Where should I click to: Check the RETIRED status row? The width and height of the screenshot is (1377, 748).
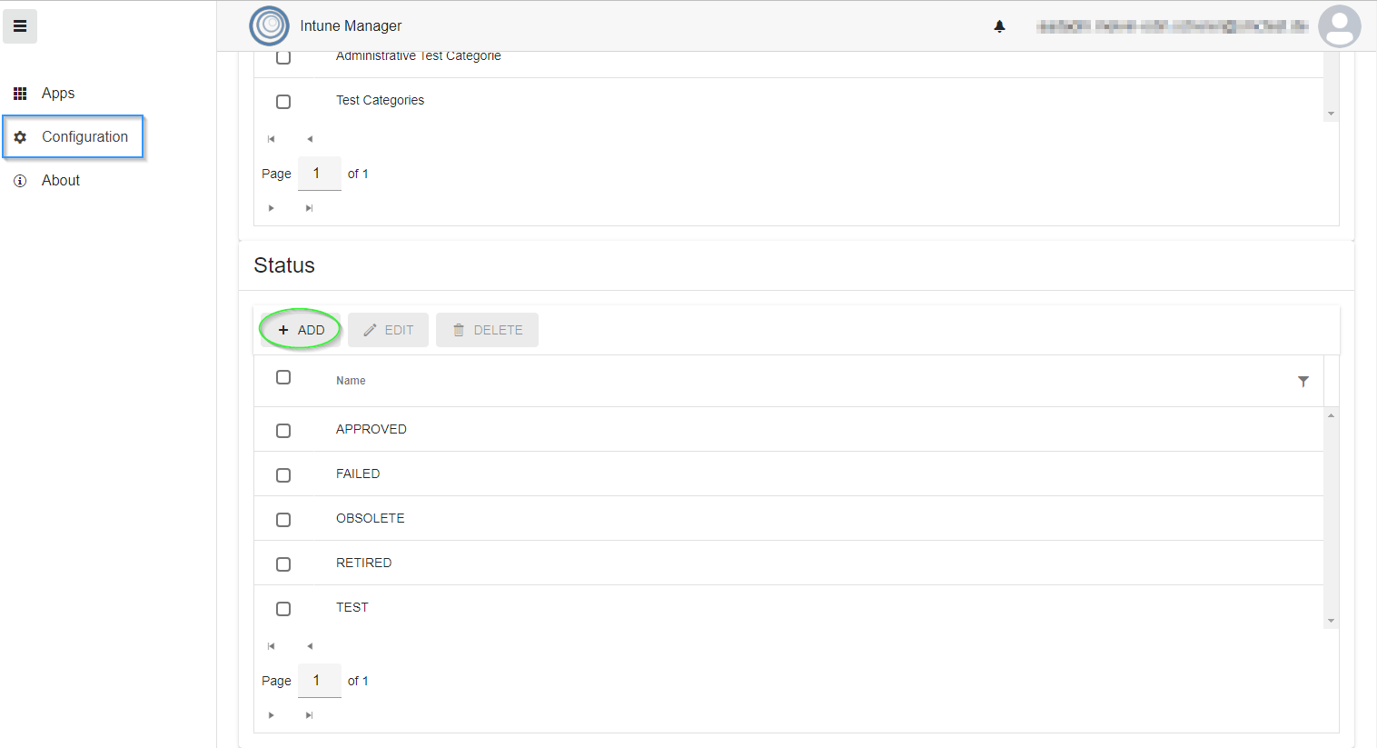click(x=283, y=564)
